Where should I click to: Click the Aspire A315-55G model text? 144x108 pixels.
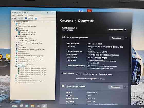(x=67, y=30)
